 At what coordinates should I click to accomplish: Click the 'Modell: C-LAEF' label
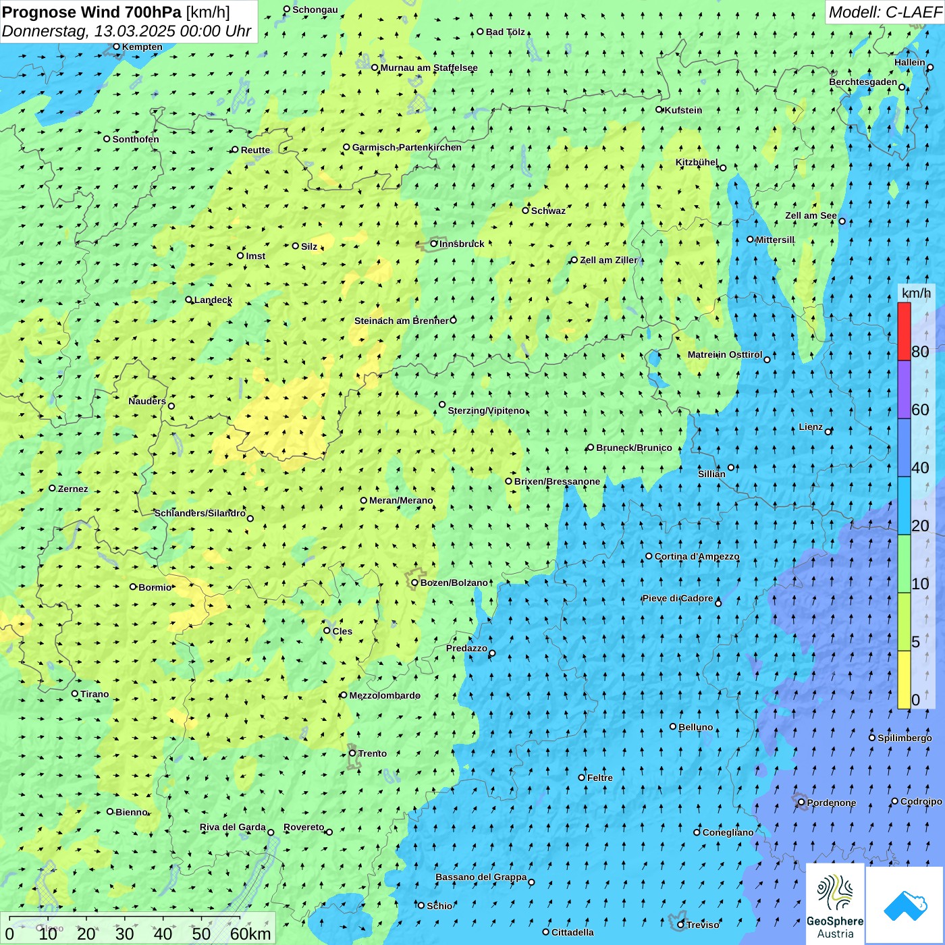(885, 12)
